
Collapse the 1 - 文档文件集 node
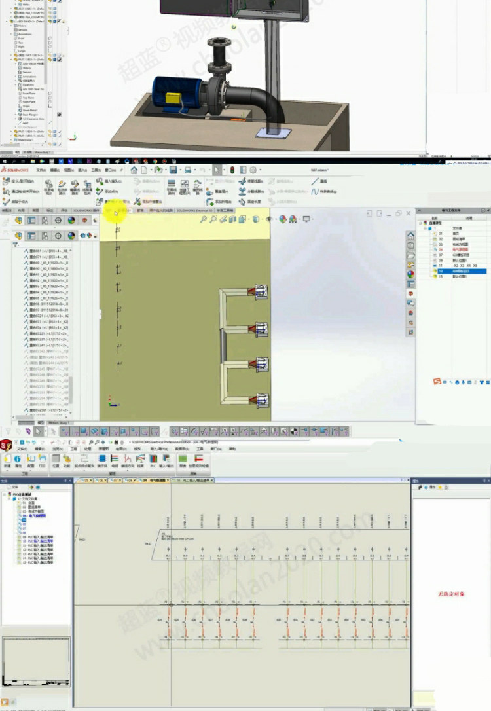[x=10, y=499]
